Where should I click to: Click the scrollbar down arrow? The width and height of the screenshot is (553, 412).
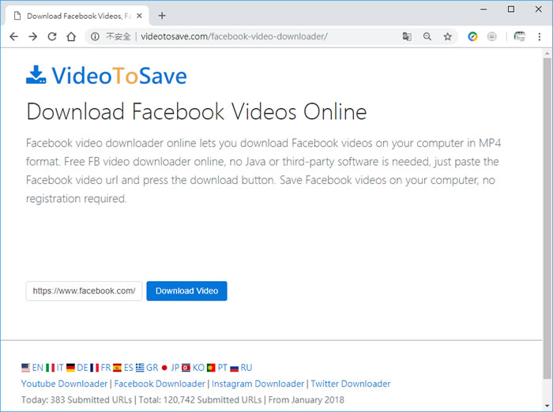coord(547,406)
